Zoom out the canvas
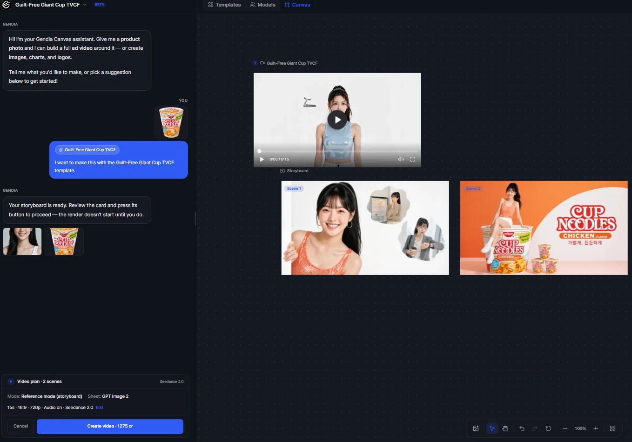Image resolution: width=632 pixels, height=442 pixels. 565,429
